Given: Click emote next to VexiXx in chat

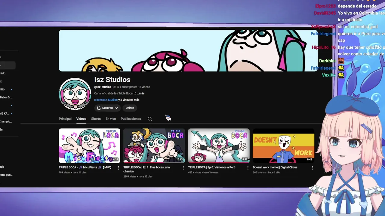Looking at the screenshot, I should tap(341, 75).
